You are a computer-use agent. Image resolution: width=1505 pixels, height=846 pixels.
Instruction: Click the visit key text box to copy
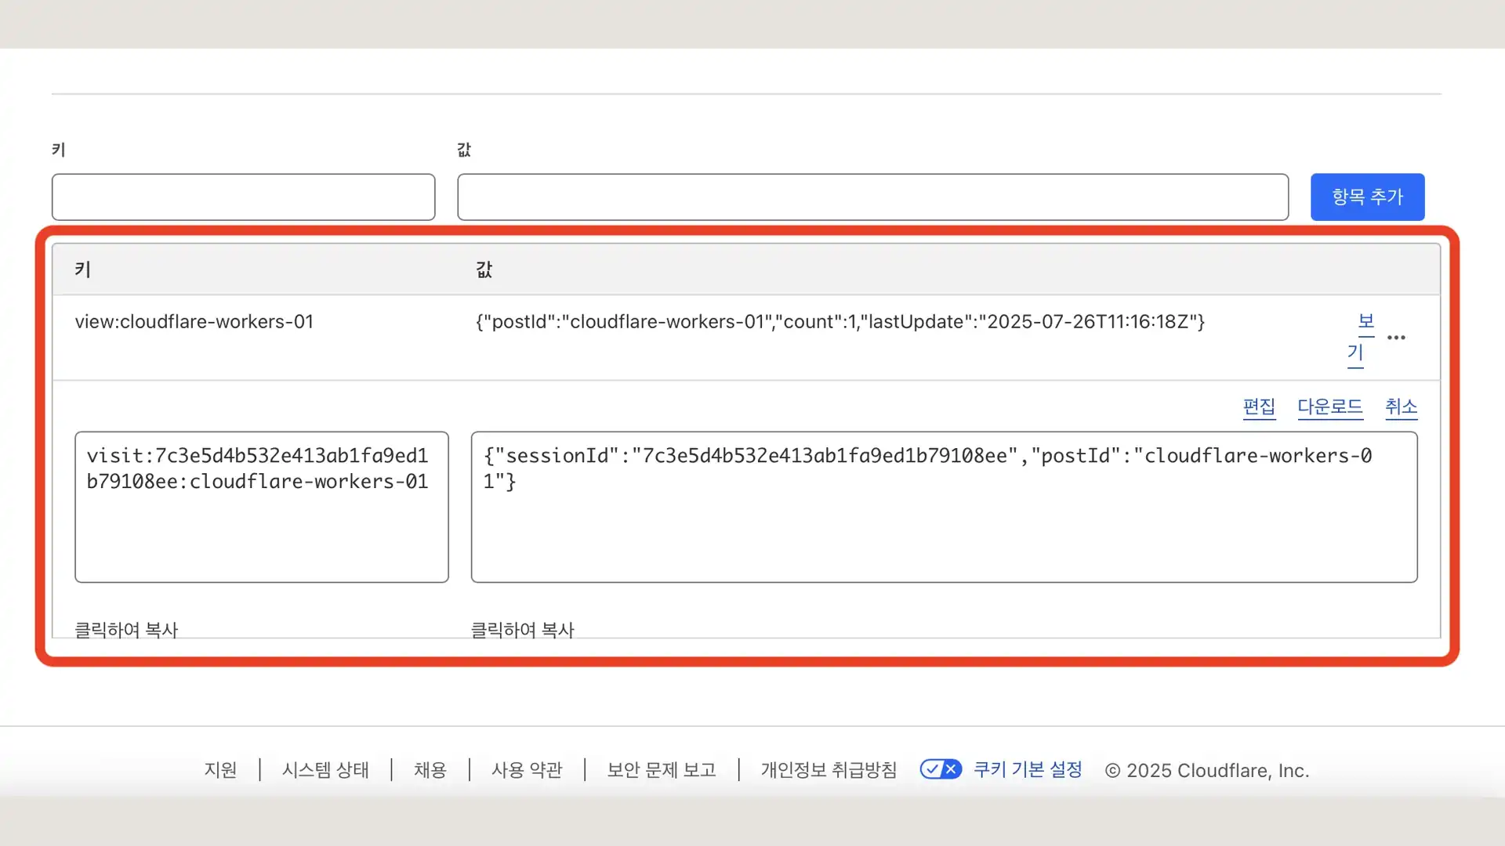262,507
